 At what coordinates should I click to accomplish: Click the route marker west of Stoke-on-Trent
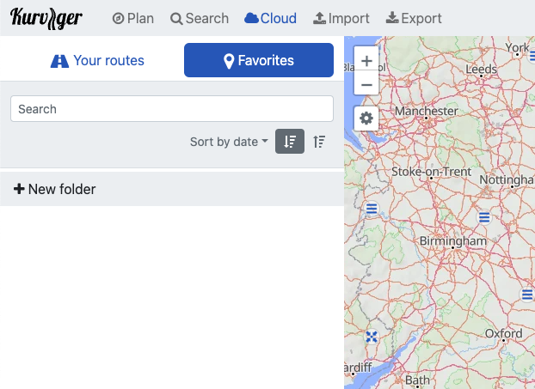pyautogui.click(x=372, y=209)
